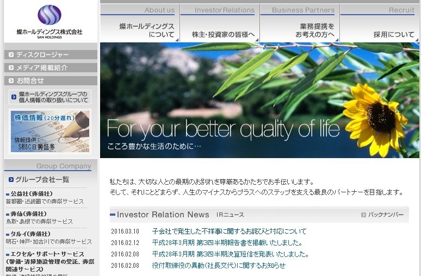Click the Investor Relation News heading
Viewport: 421px width, 276px height.
[163, 215]
